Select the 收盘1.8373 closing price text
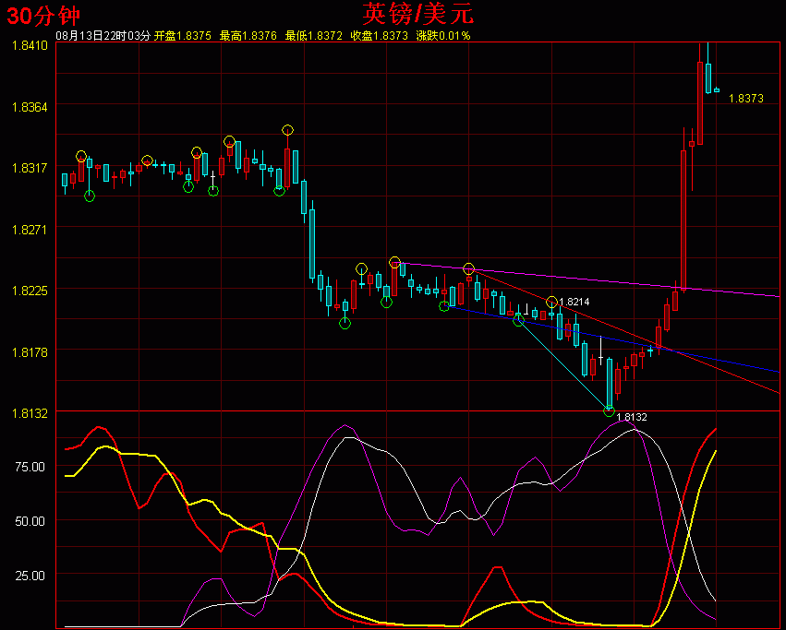786x630 pixels. coord(380,36)
